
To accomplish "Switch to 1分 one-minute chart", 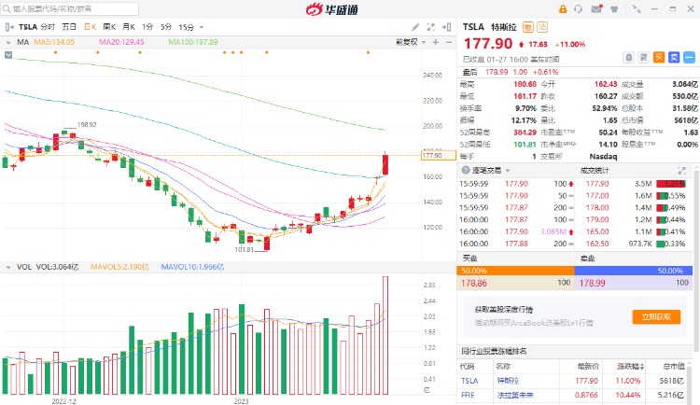I will 147,27.
